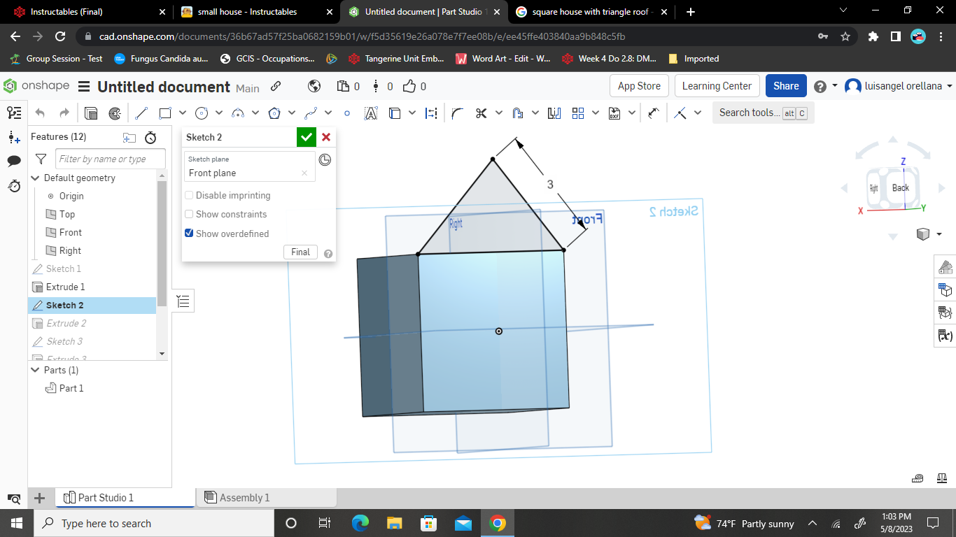Open the Learning Center
Viewport: 956px width, 537px height.
click(717, 85)
